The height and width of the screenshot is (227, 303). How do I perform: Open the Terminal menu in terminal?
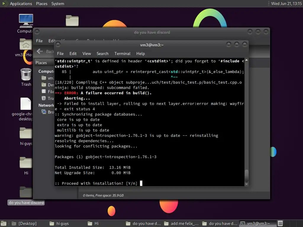coord(122,54)
